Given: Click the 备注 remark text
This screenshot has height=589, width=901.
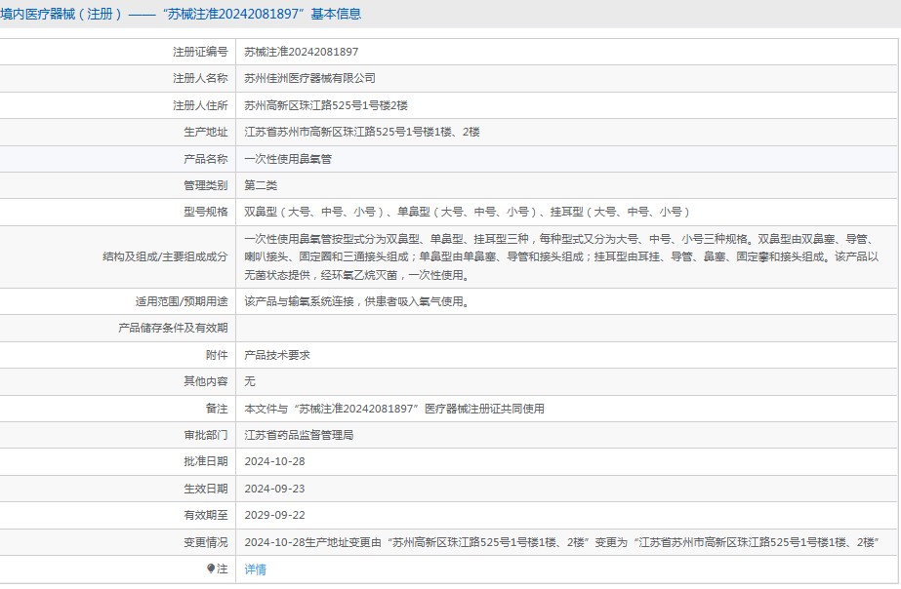Looking at the screenshot, I should pos(394,409).
